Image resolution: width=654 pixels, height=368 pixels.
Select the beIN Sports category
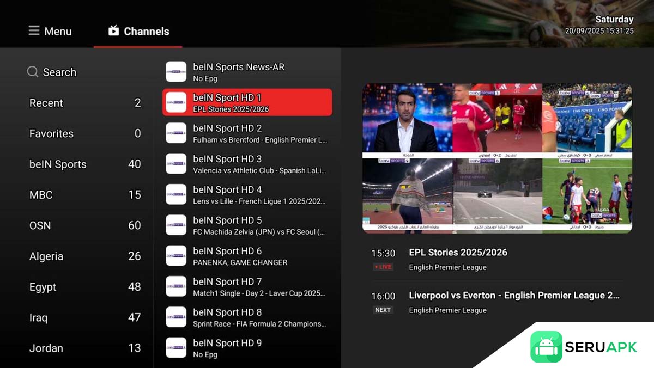pyautogui.click(x=84, y=164)
